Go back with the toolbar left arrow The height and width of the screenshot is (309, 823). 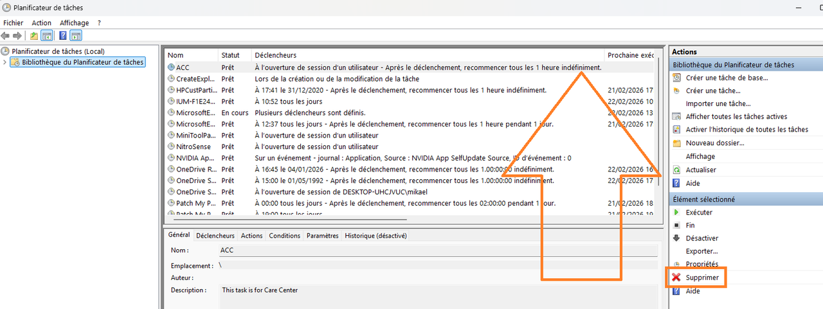(6, 35)
